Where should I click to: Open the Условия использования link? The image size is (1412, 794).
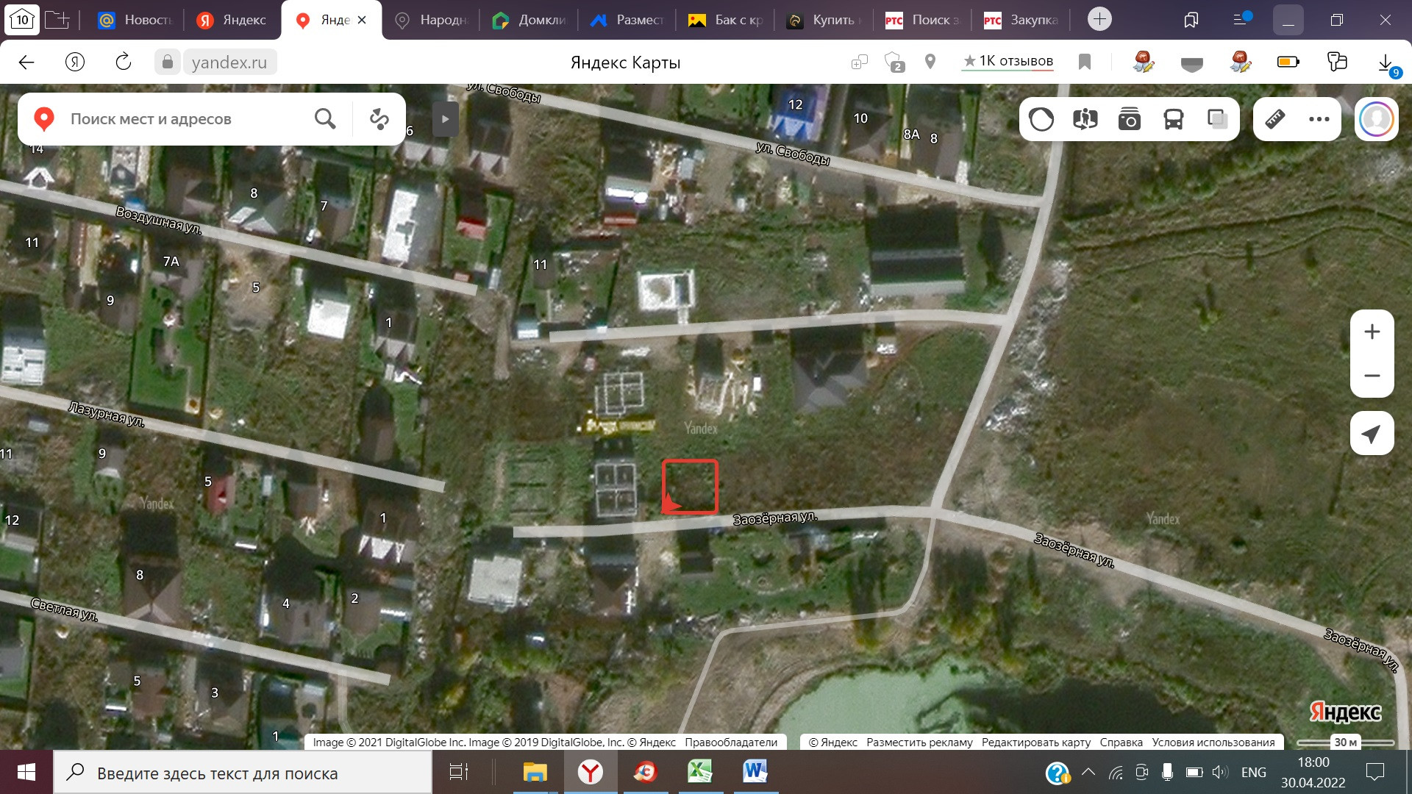click(1213, 743)
